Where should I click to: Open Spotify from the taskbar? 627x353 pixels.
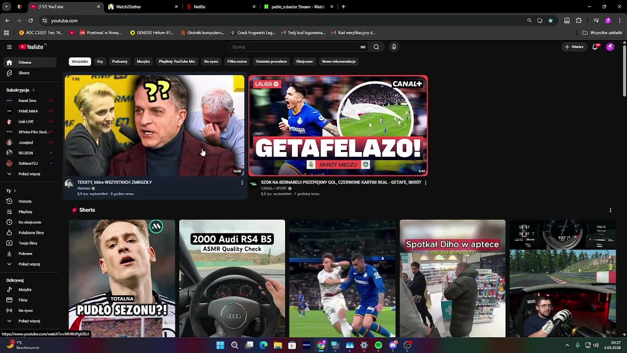click(x=378, y=345)
